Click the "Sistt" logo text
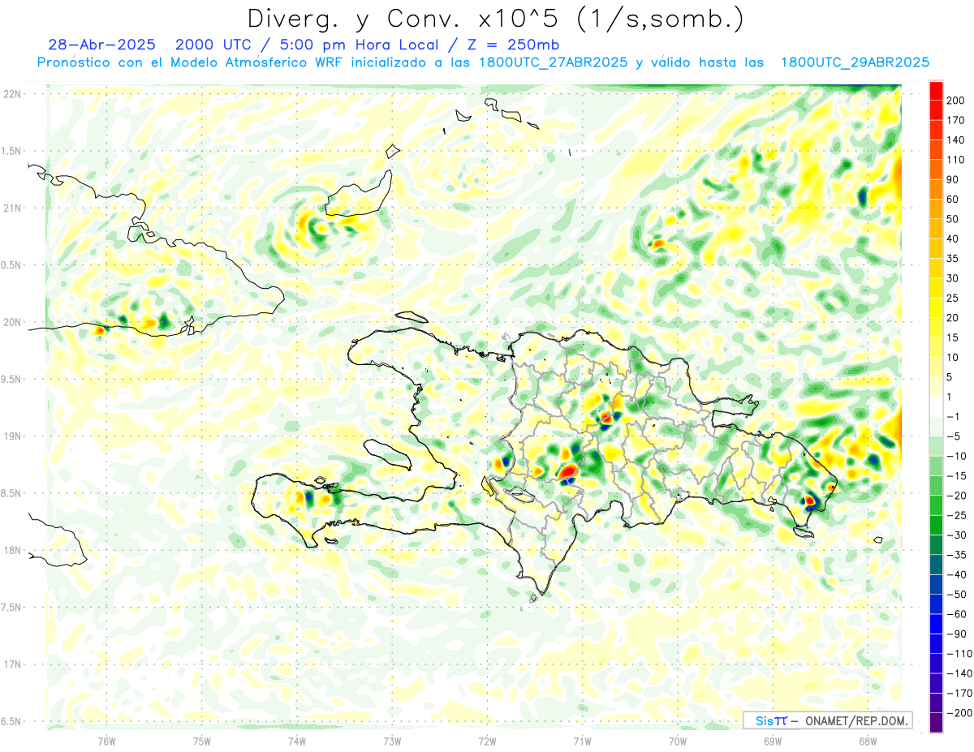The width and height of the screenshot is (974, 752). point(771,720)
